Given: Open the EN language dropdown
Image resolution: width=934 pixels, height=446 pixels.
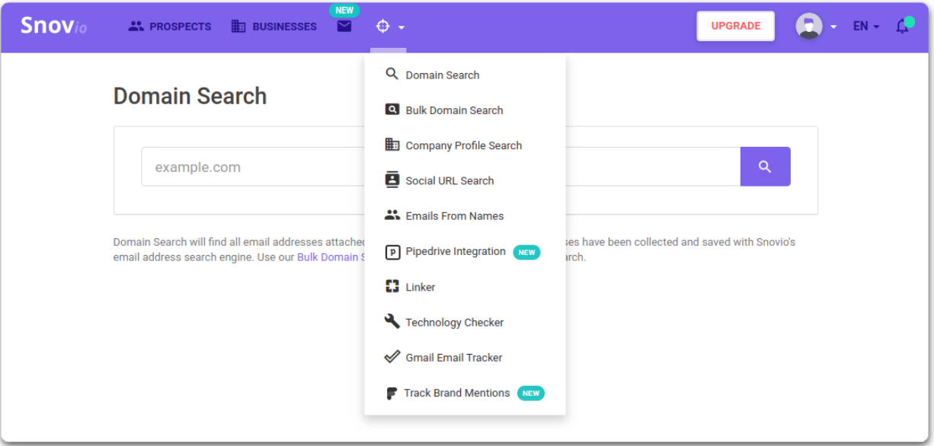Looking at the screenshot, I should coord(866,26).
